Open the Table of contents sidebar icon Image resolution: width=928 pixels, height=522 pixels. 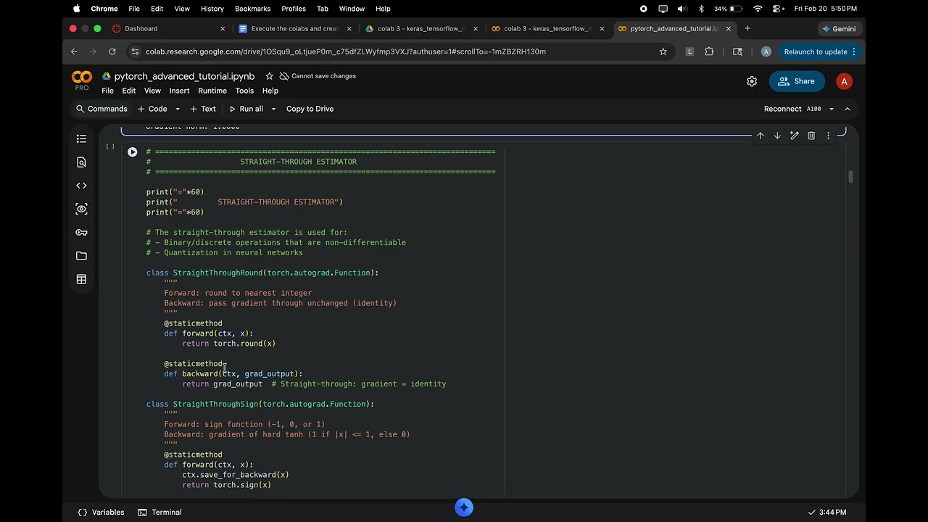pos(81,138)
